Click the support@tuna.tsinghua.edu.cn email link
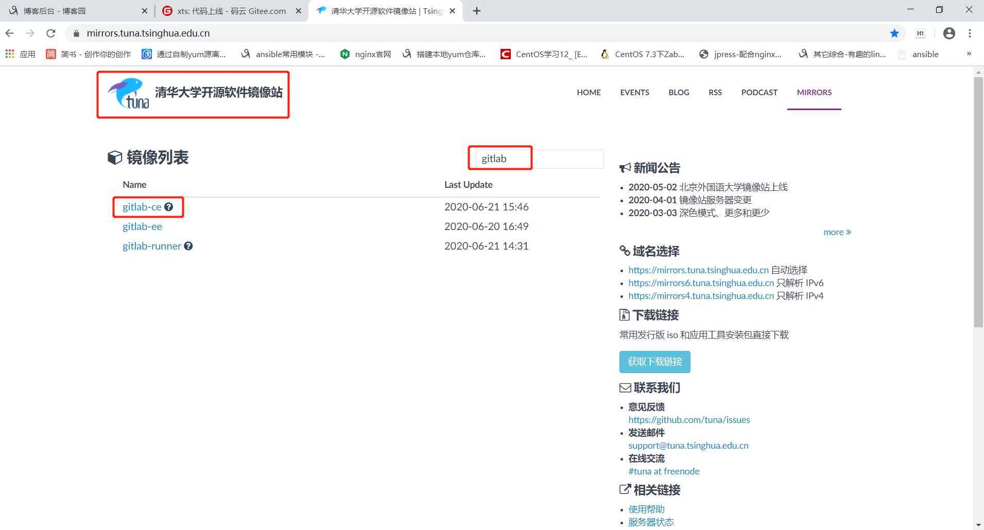The width and height of the screenshot is (984, 530). [688, 446]
